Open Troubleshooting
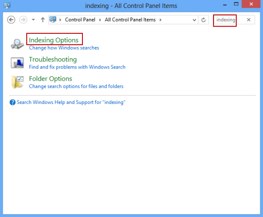 pyautogui.click(x=53, y=59)
